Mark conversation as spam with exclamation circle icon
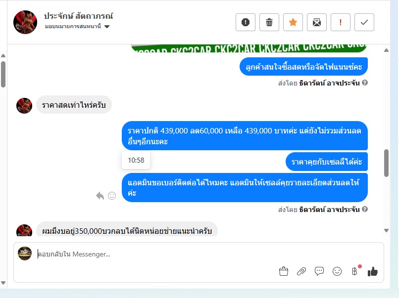This screenshot has width=399, height=298. pyautogui.click(x=246, y=22)
